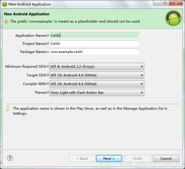Screen dimensions: 185x169
Task: Close the New Android Application dialog
Action: (176, 3)
